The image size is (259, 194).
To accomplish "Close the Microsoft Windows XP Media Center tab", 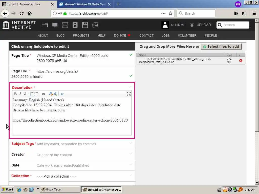I will [x=109, y=4].
